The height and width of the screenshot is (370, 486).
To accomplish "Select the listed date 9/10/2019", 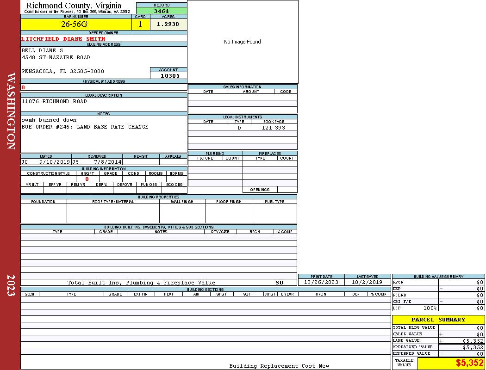I will coord(54,162).
